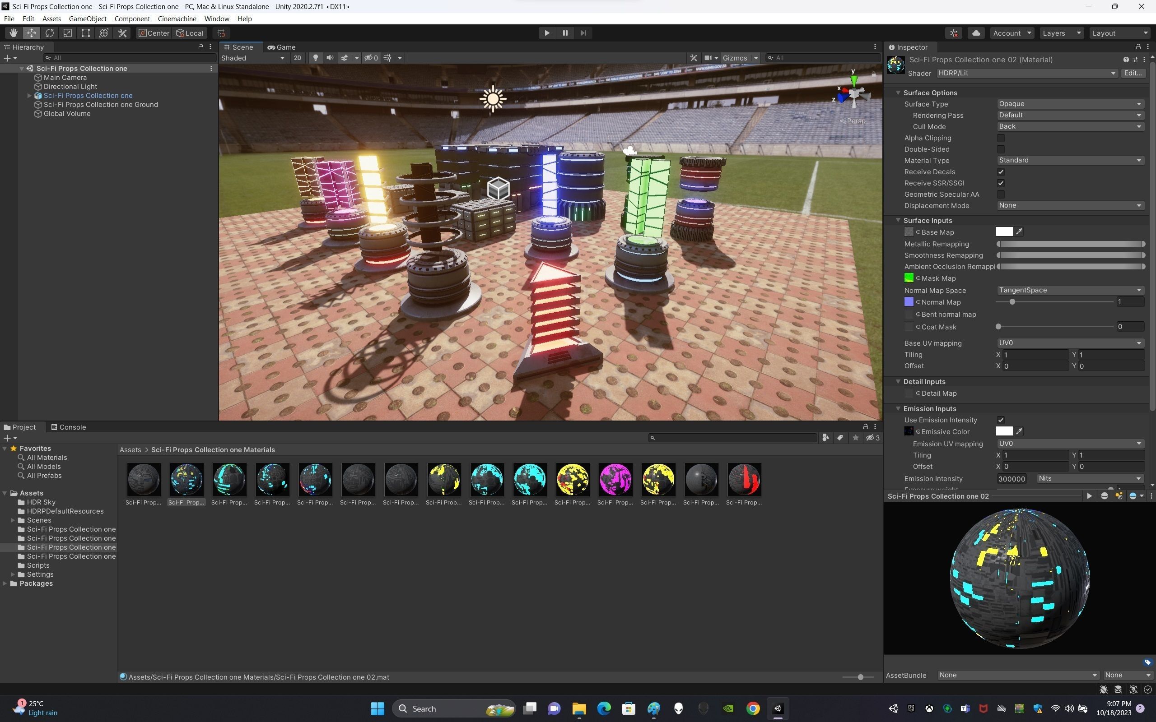
Task: Mute scene audio using the speaker icon
Action: [x=330, y=58]
